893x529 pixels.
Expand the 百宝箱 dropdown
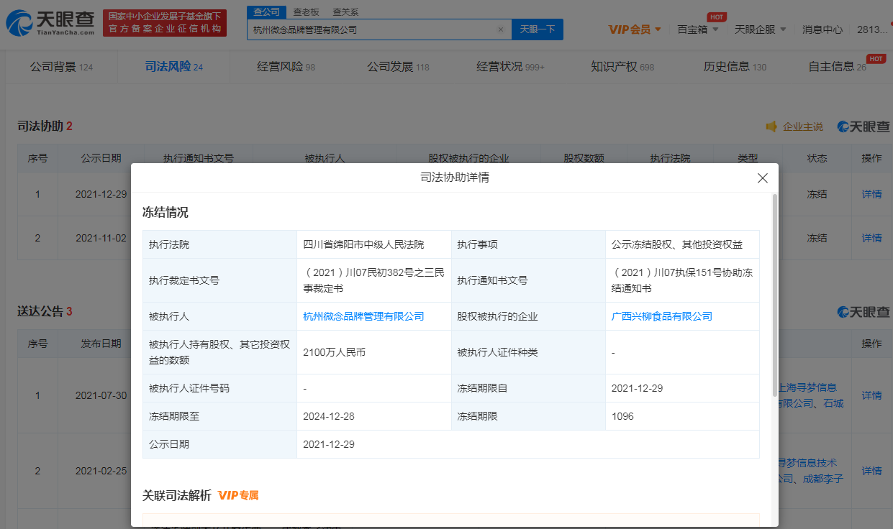coord(697,29)
